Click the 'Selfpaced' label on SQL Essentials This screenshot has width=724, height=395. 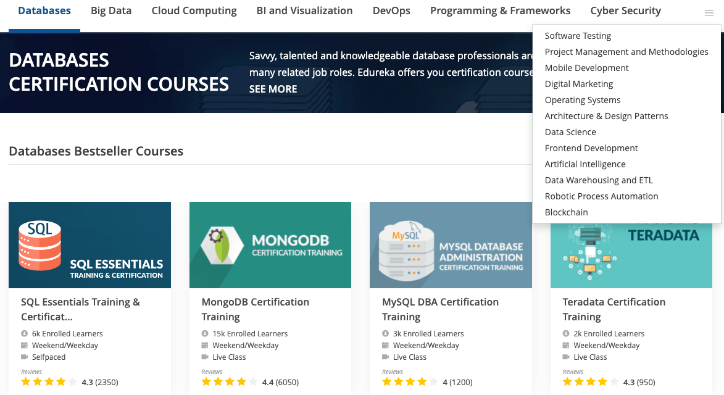tap(49, 357)
